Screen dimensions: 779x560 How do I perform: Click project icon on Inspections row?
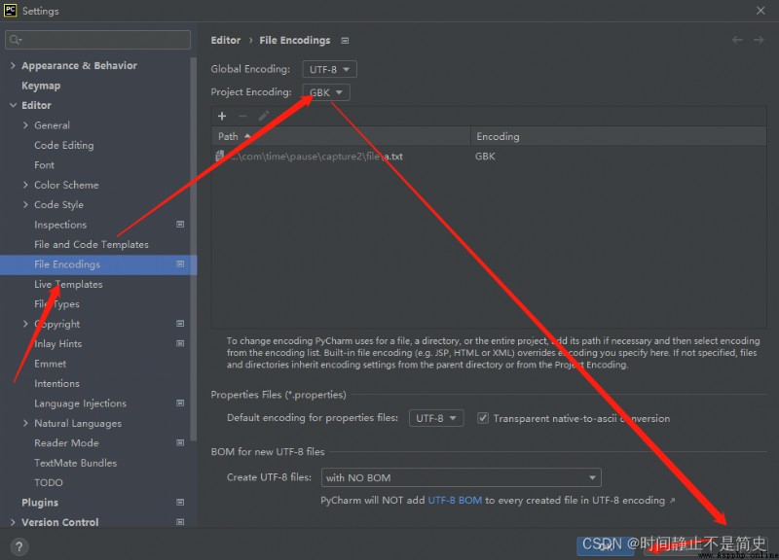[180, 225]
